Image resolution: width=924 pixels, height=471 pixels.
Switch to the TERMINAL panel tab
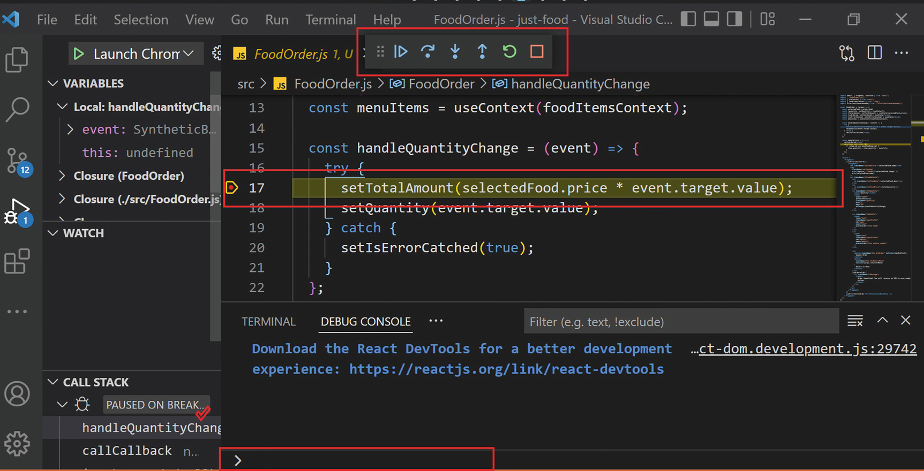click(x=268, y=322)
